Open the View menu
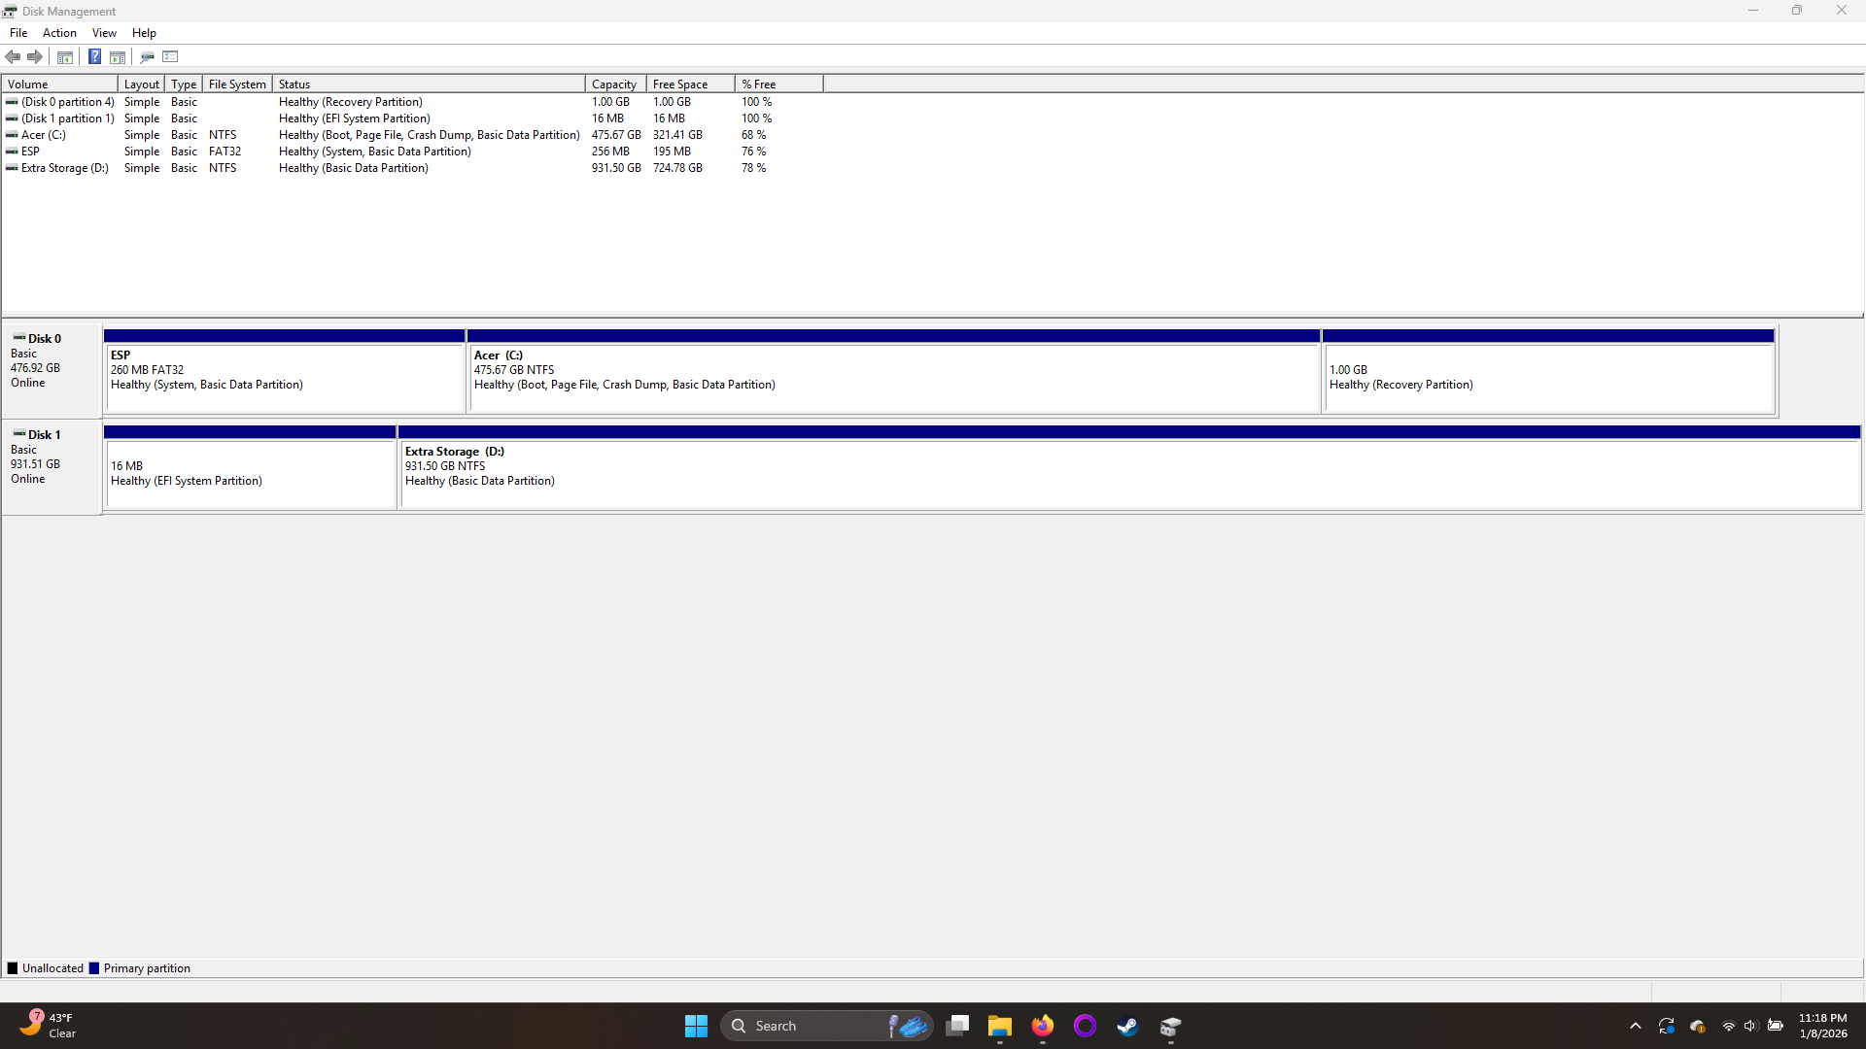The width and height of the screenshot is (1866, 1049). pyautogui.click(x=104, y=33)
